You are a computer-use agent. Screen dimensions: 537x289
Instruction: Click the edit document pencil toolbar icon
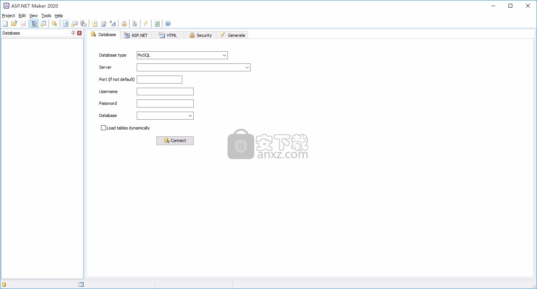(x=104, y=24)
